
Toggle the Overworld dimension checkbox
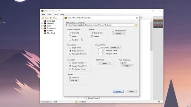point(70,33)
